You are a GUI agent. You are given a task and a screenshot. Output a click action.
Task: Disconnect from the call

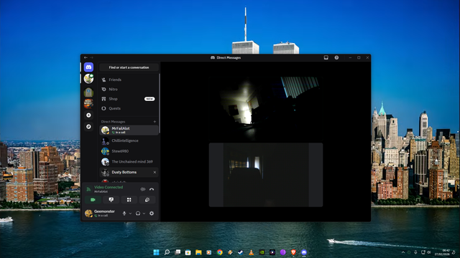coord(152,189)
